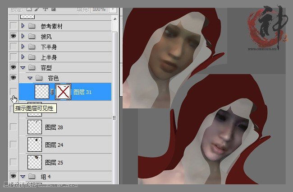
Task: Select the 图层 28 layer thumbnail
Action: coord(35,127)
